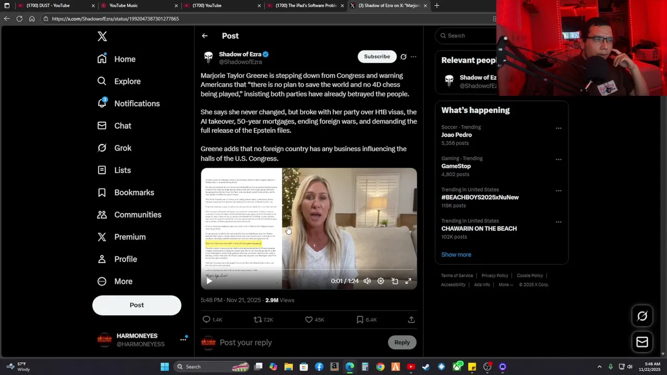The width and height of the screenshot is (667, 375).
Task: Like the post with 45K likes
Action: (x=315, y=320)
